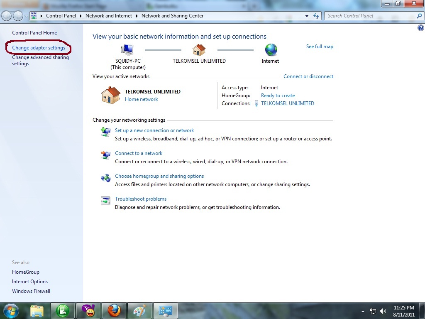Open Connect to a network link

(139, 153)
